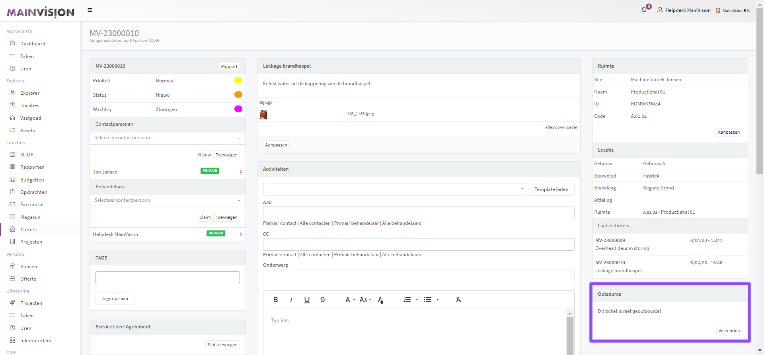Toggle strikethrough formatting in the editor
Viewport: 764px width, 355px height.
pos(323,300)
